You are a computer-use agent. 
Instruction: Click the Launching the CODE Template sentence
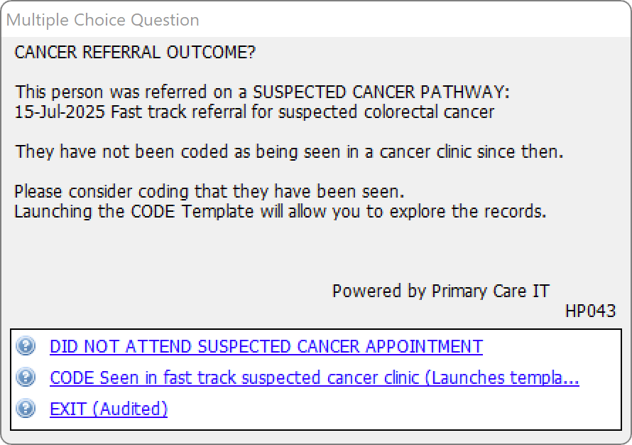[x=280, y=211]
